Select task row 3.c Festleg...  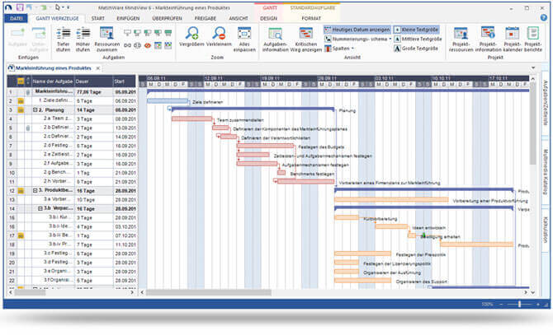click(71, 254)
